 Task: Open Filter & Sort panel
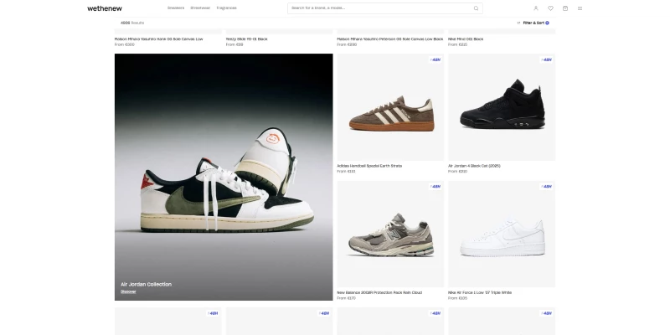pos(533,23)
